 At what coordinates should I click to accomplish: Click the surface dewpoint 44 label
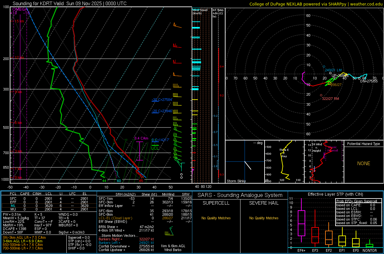(x=104, y=181)
